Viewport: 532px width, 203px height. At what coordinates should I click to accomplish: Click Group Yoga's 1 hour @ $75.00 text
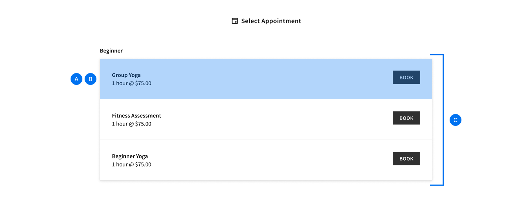coord(132,83)
